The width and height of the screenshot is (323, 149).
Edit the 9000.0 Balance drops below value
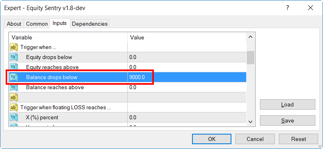[x=187, y=77]
